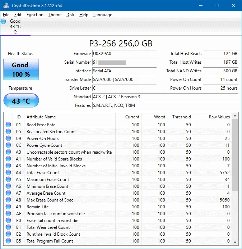Click status orb for Total Wear Level Count
Screen dimensions: 242x249
click(8, 227)
